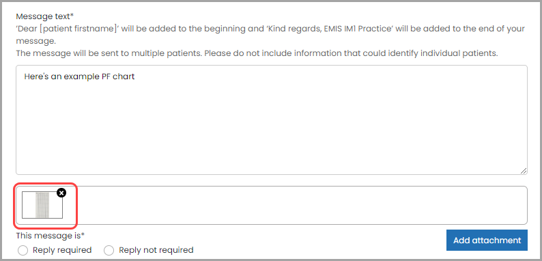Screen dimensions: 542x261
Task: Click the message box resize grip handle
Action: 524,171
